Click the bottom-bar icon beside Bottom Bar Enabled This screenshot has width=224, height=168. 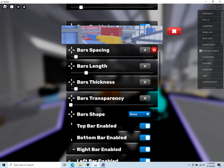(72, 140)
